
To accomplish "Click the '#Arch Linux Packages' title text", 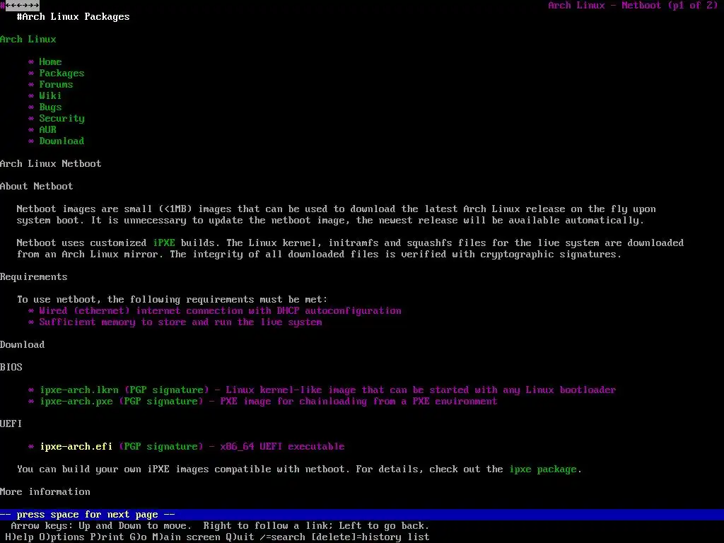I will click(74, 17).
